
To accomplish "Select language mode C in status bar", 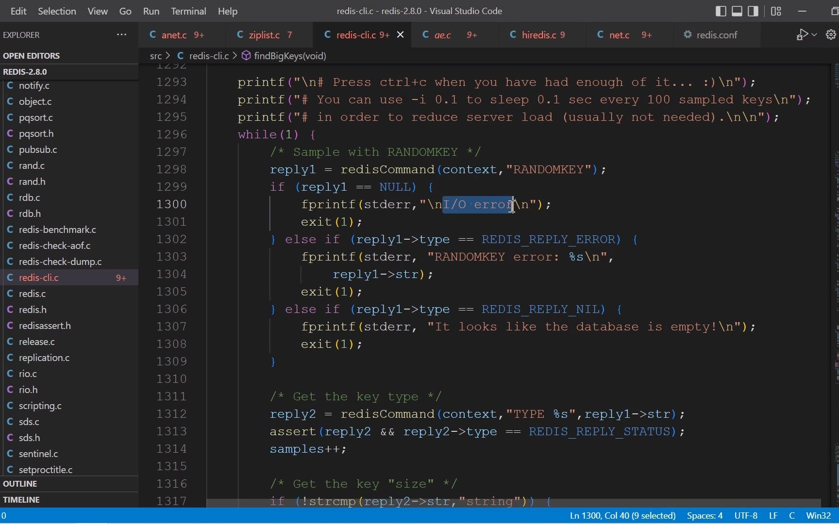I will click(x=791, y=516).
